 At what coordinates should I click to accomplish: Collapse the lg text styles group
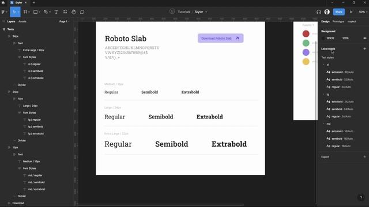tap(323, 94)
